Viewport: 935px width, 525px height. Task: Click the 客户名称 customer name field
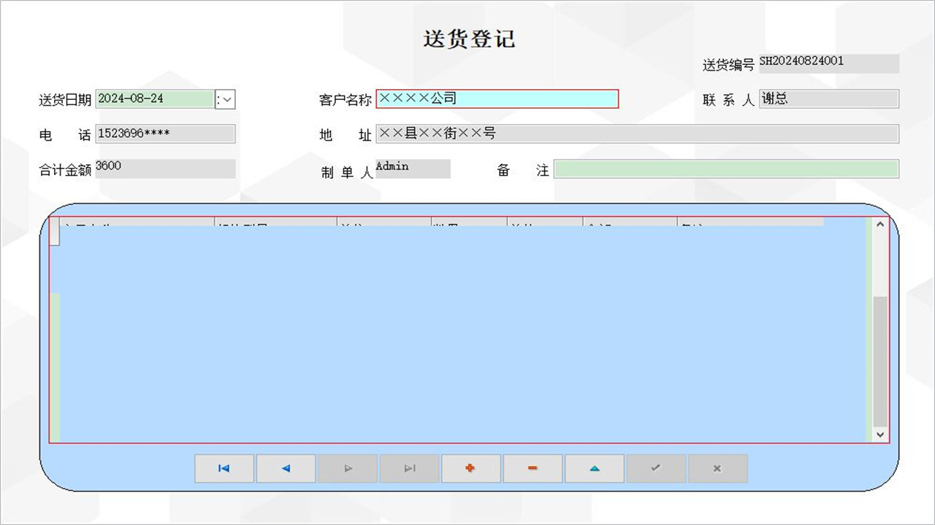click(x=497, y=98)
